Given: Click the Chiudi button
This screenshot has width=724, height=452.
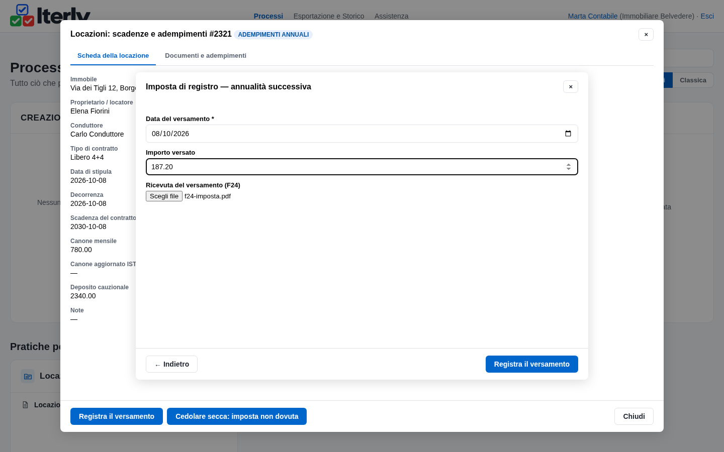Looking at the screenshot, I should (634, 416).
